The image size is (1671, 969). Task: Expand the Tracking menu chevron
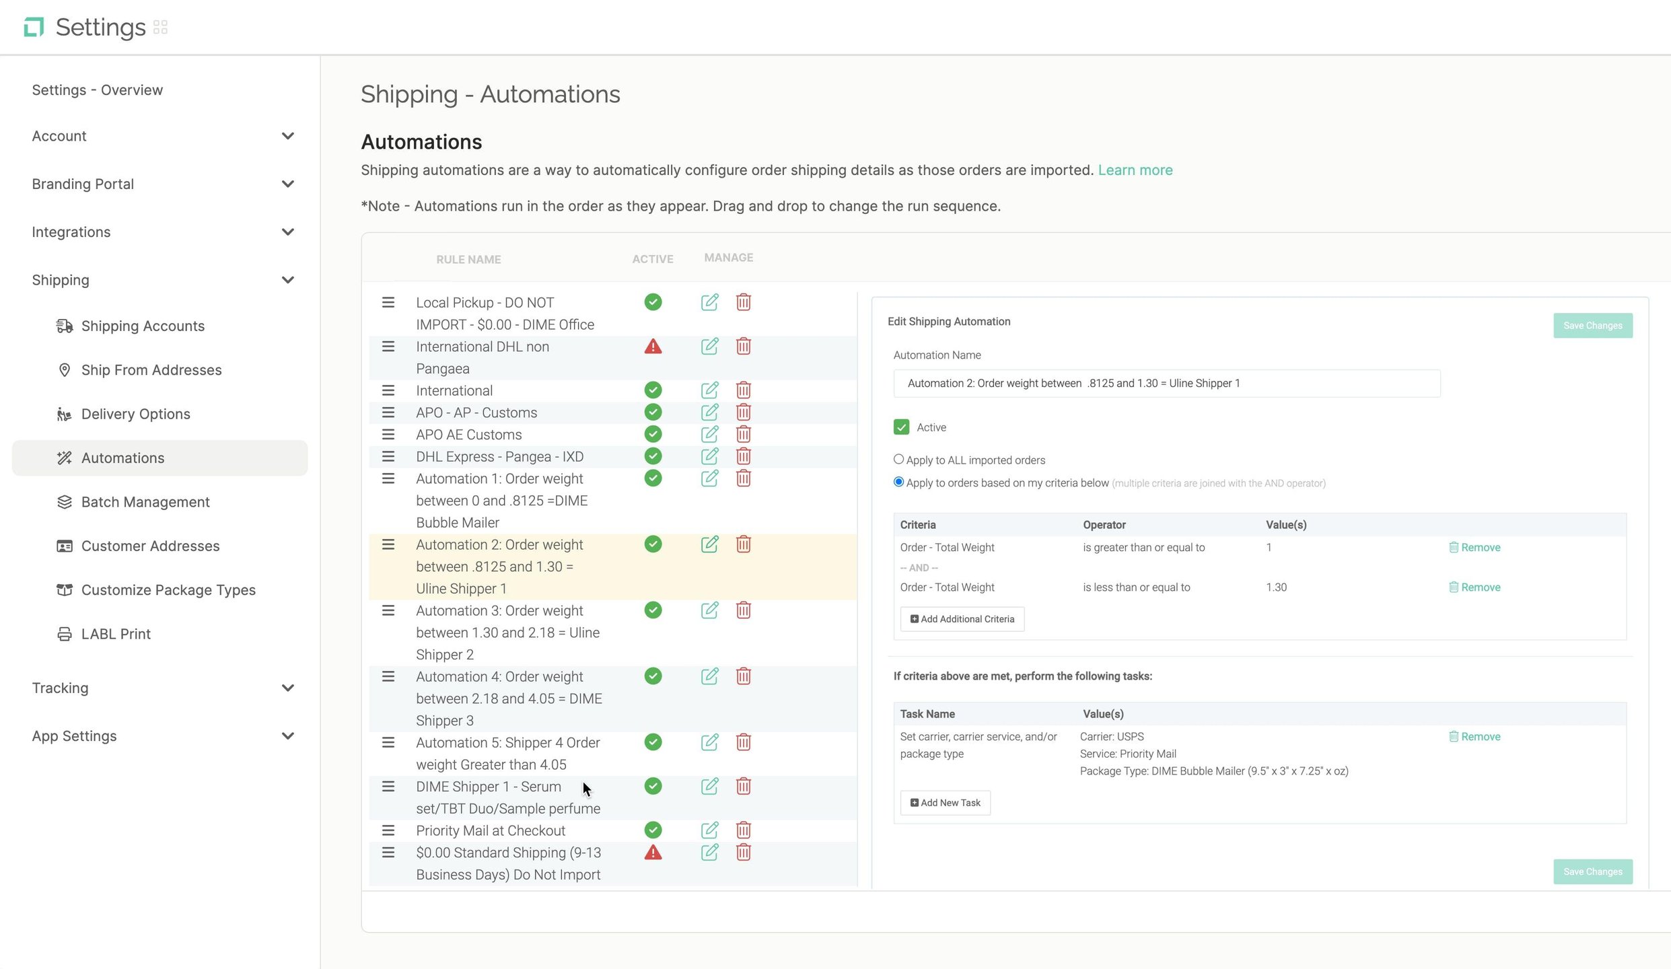pyautogui.click(x=287, y=688)
